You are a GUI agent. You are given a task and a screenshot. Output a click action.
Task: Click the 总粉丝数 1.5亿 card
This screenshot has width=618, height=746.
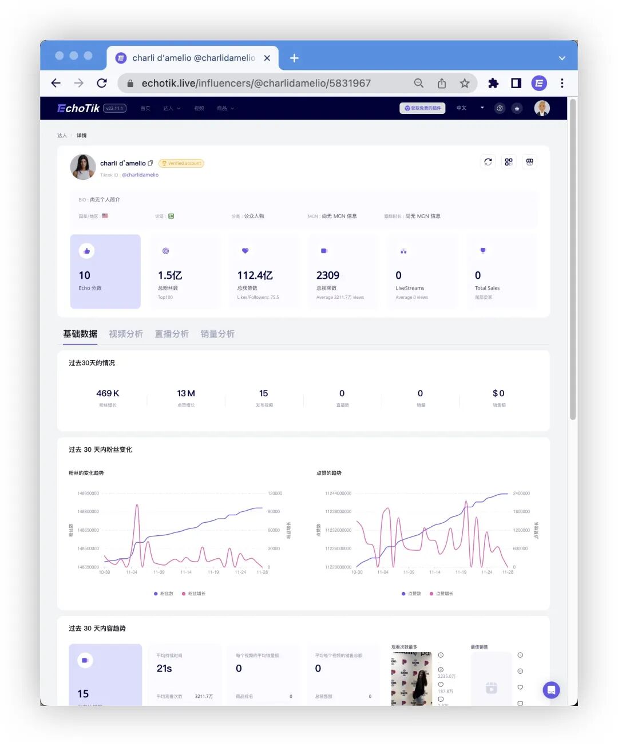tap(184, 271)
